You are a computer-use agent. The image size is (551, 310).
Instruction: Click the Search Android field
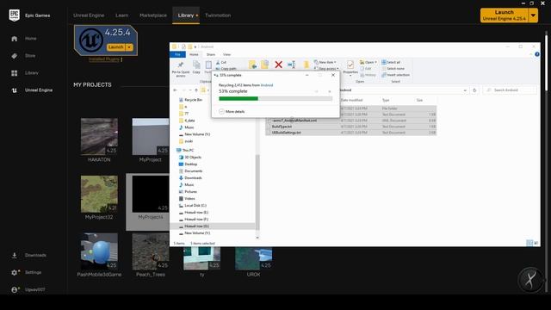(511, 90)
